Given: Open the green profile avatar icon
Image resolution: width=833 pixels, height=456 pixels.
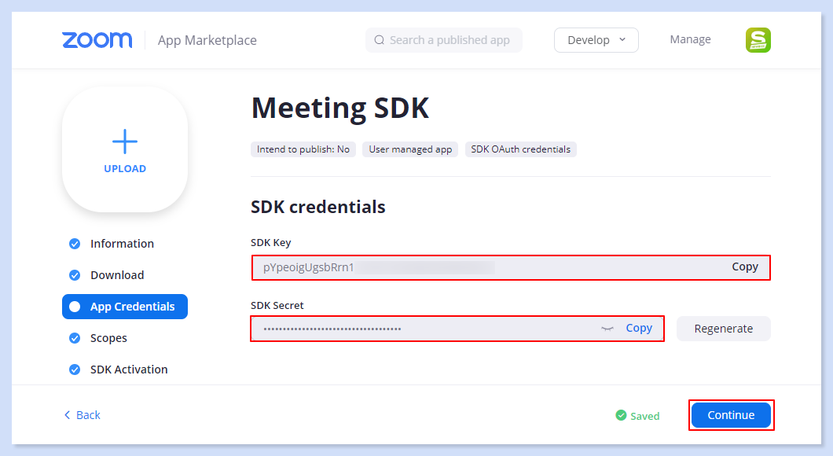Looking at the screenshot, I should tap(758, 40).
